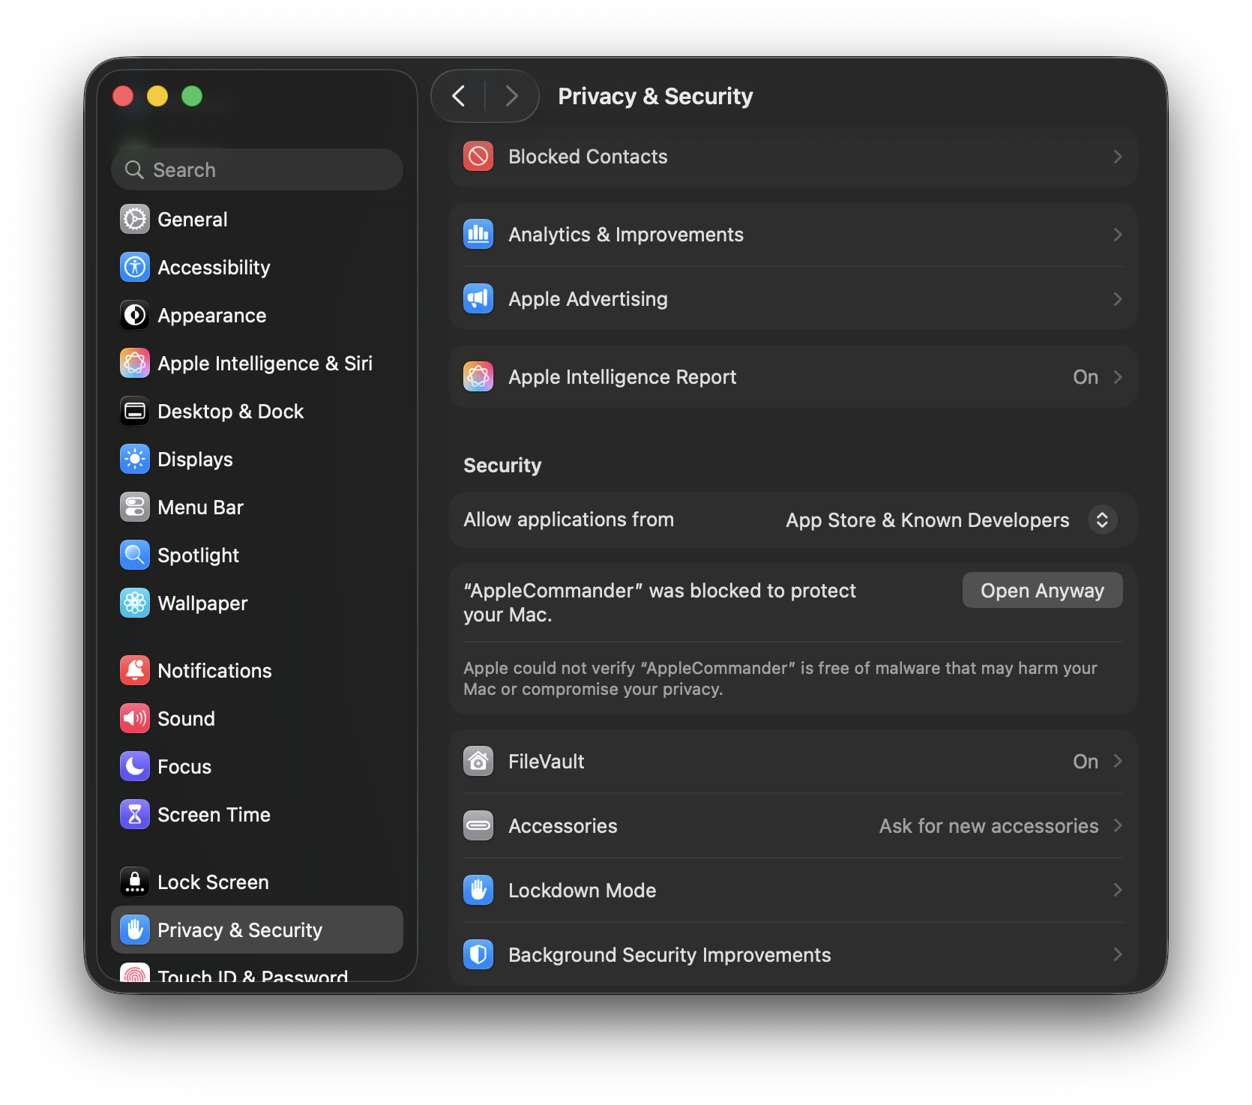Open the Allow applications from popup
This screenshot has width=1252, height=1105.
951,520
